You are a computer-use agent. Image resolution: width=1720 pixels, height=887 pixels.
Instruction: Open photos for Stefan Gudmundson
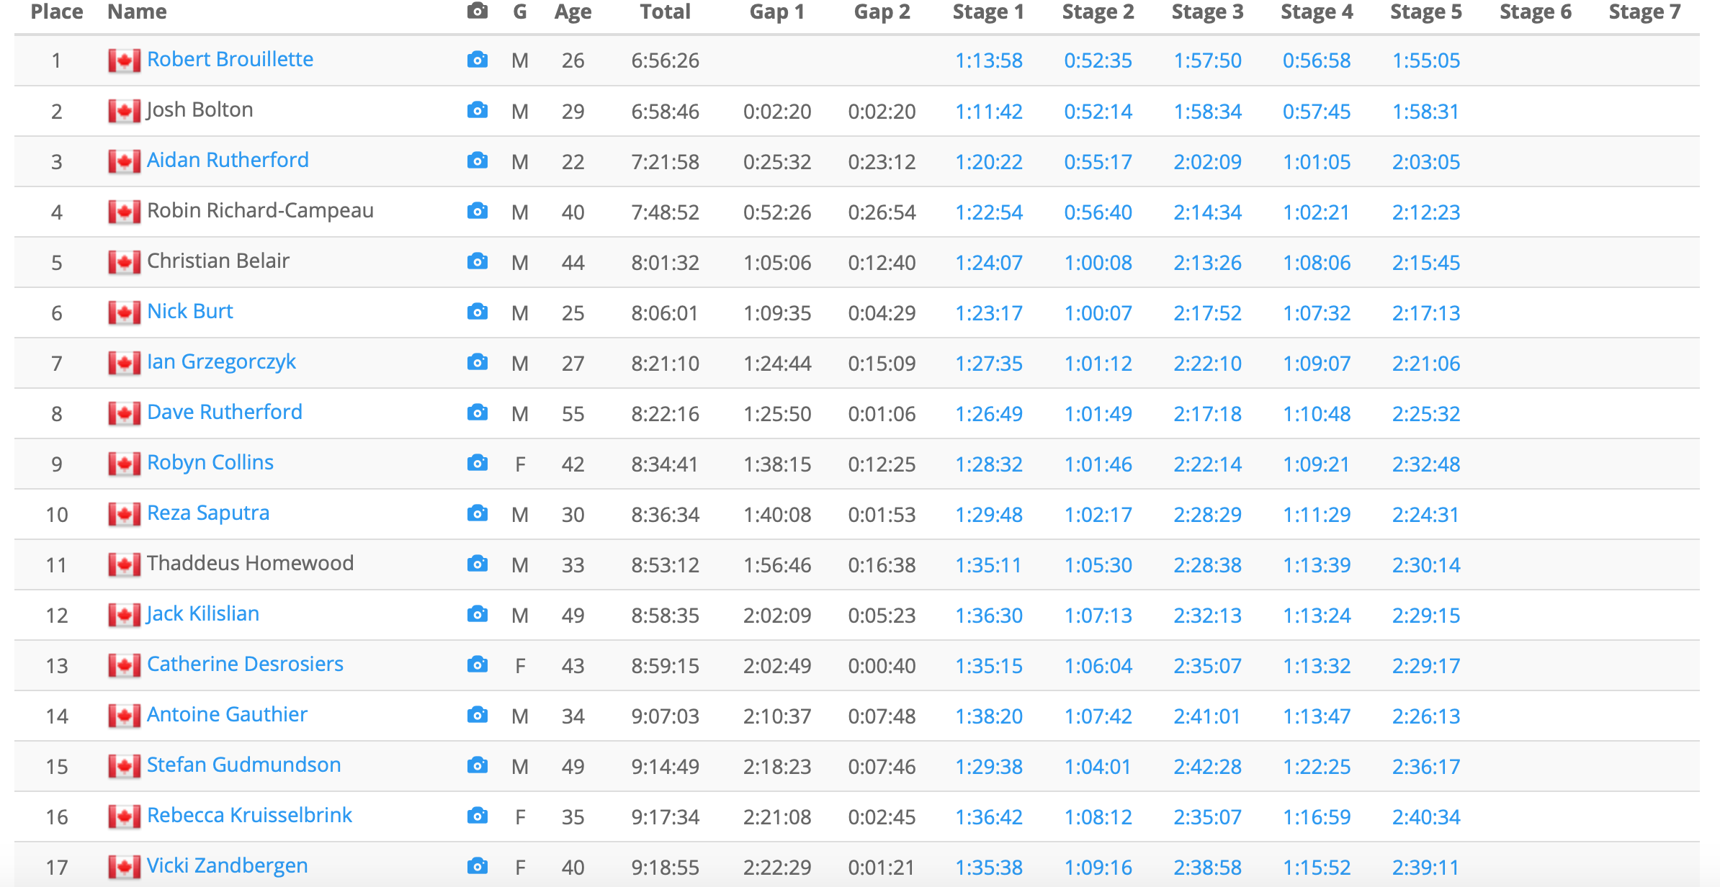tap(477, 765)
